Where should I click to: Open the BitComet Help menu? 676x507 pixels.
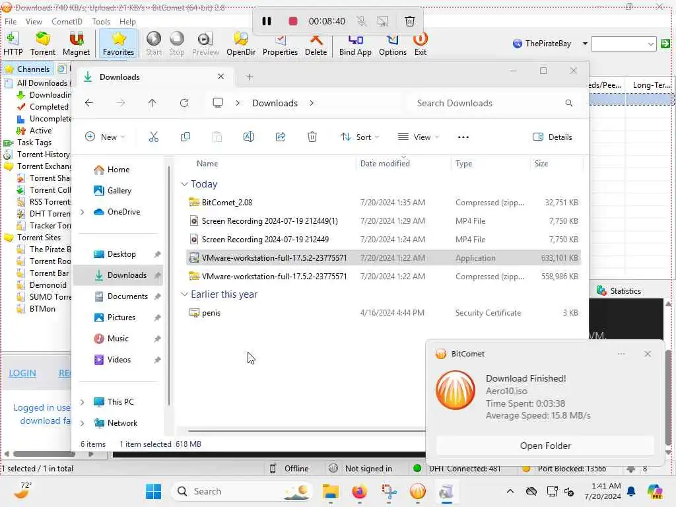pyautogui.click(x=127, y=22)
